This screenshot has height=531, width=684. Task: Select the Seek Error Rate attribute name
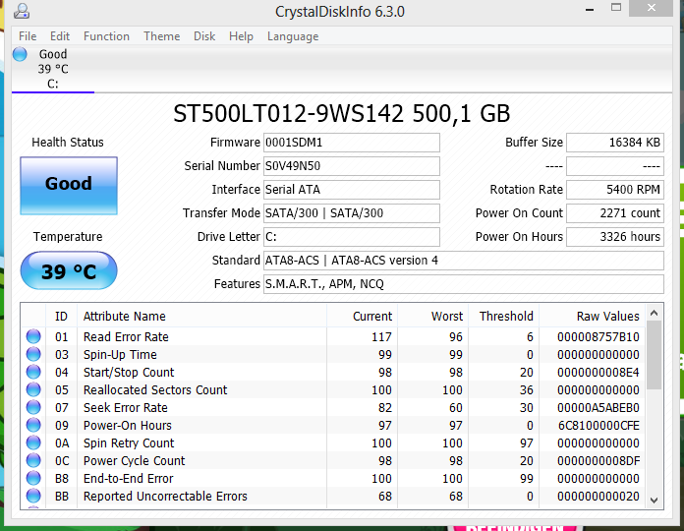point(125,407)
